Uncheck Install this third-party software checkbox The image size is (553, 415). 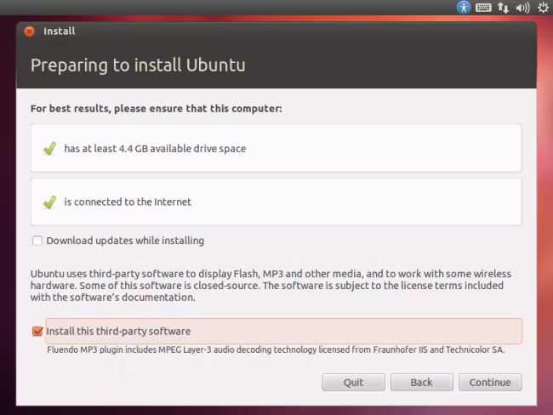pos(37,331)
